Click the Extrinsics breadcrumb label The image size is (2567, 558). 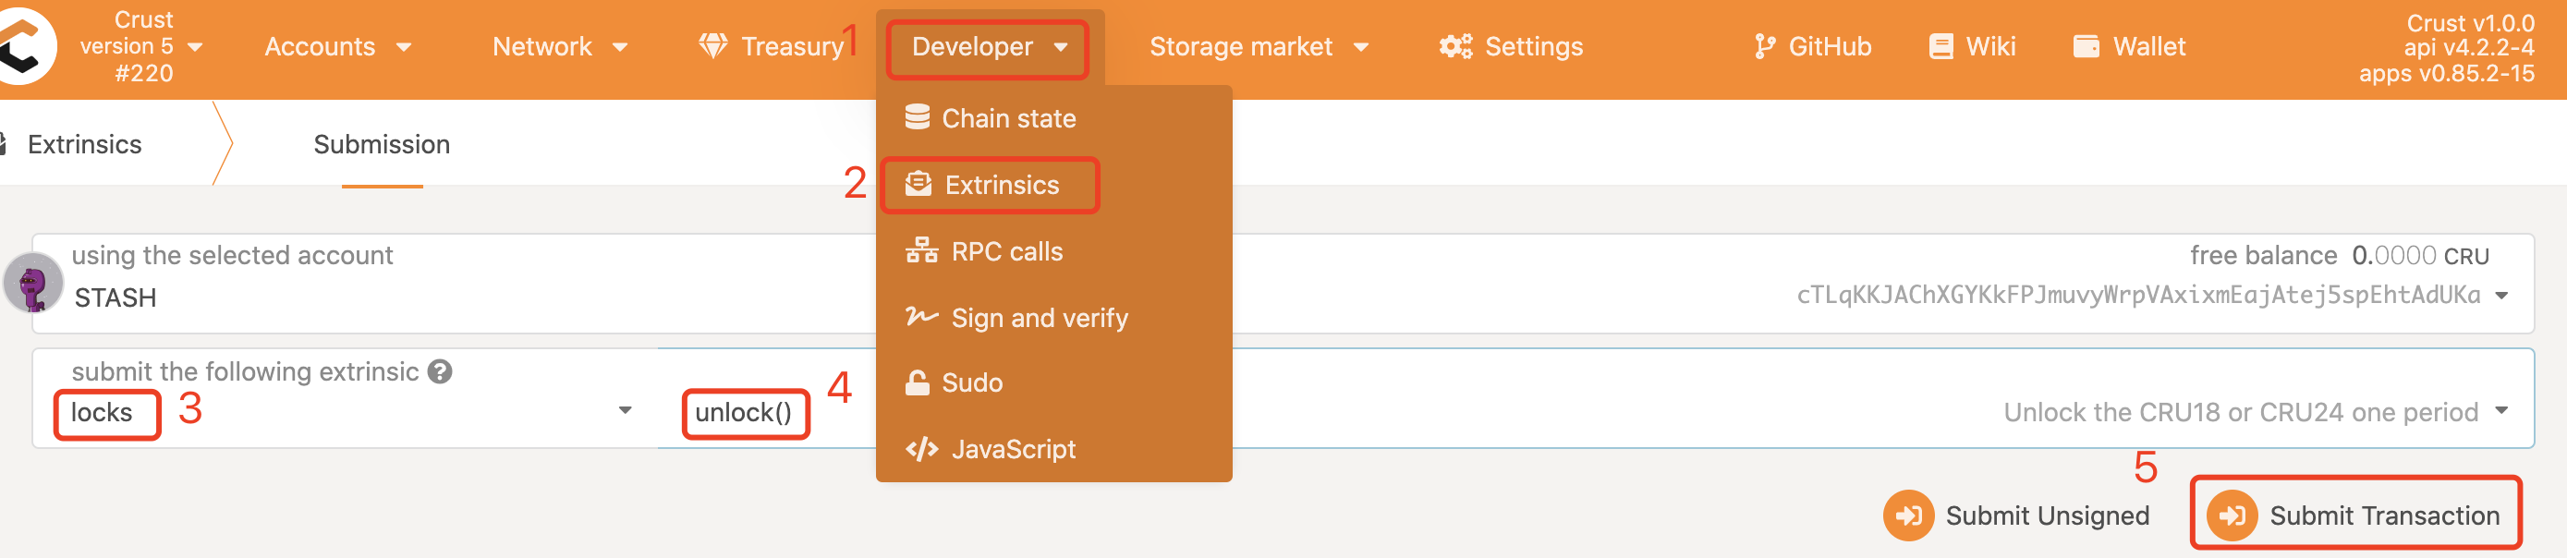click(85, 144)
